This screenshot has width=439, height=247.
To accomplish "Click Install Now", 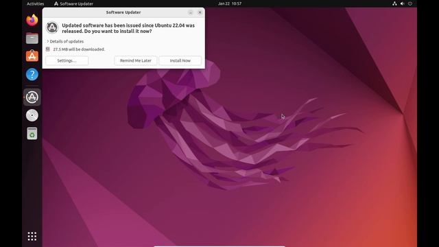I will click(180, 60).
